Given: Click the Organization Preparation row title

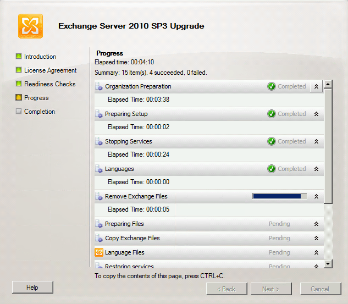Looking at the screenshot, I should pos(138,86).
